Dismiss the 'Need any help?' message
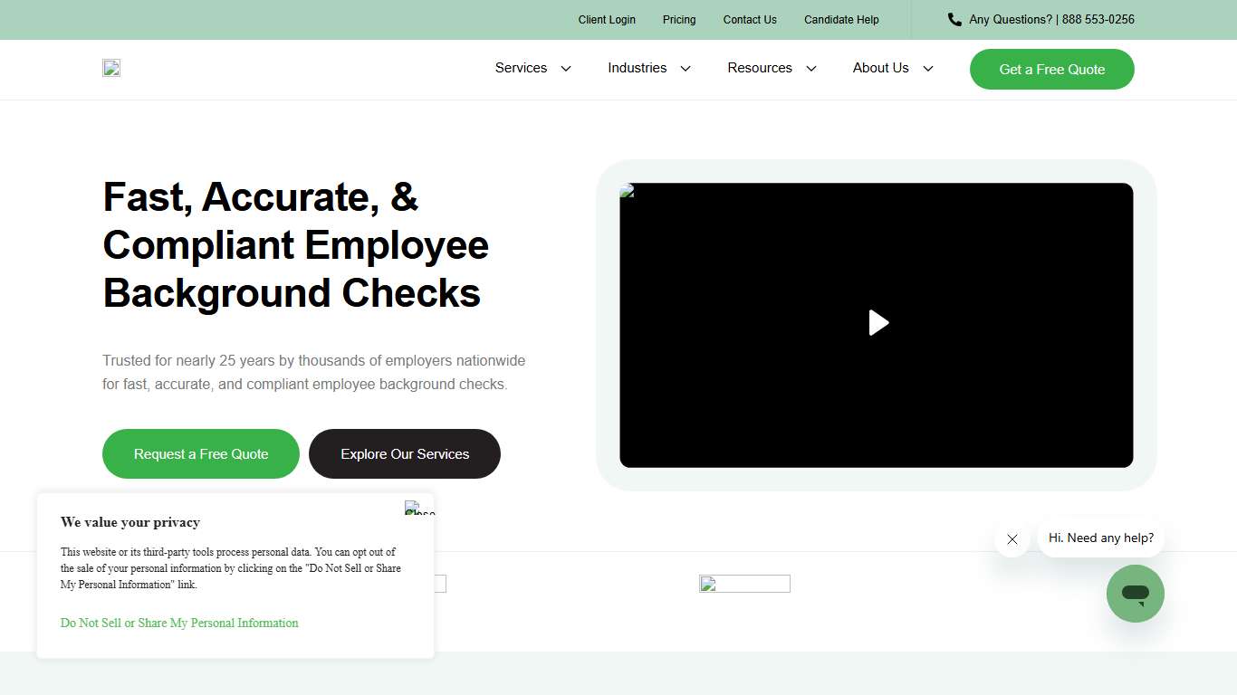This screenshot has width=1237, height=695. pos(1012,539)
